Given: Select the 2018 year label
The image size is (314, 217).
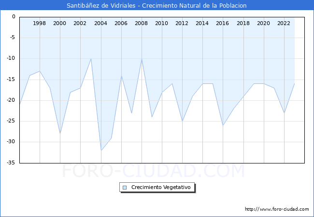Looking at the screenshot, I should (x=243, y=23).
